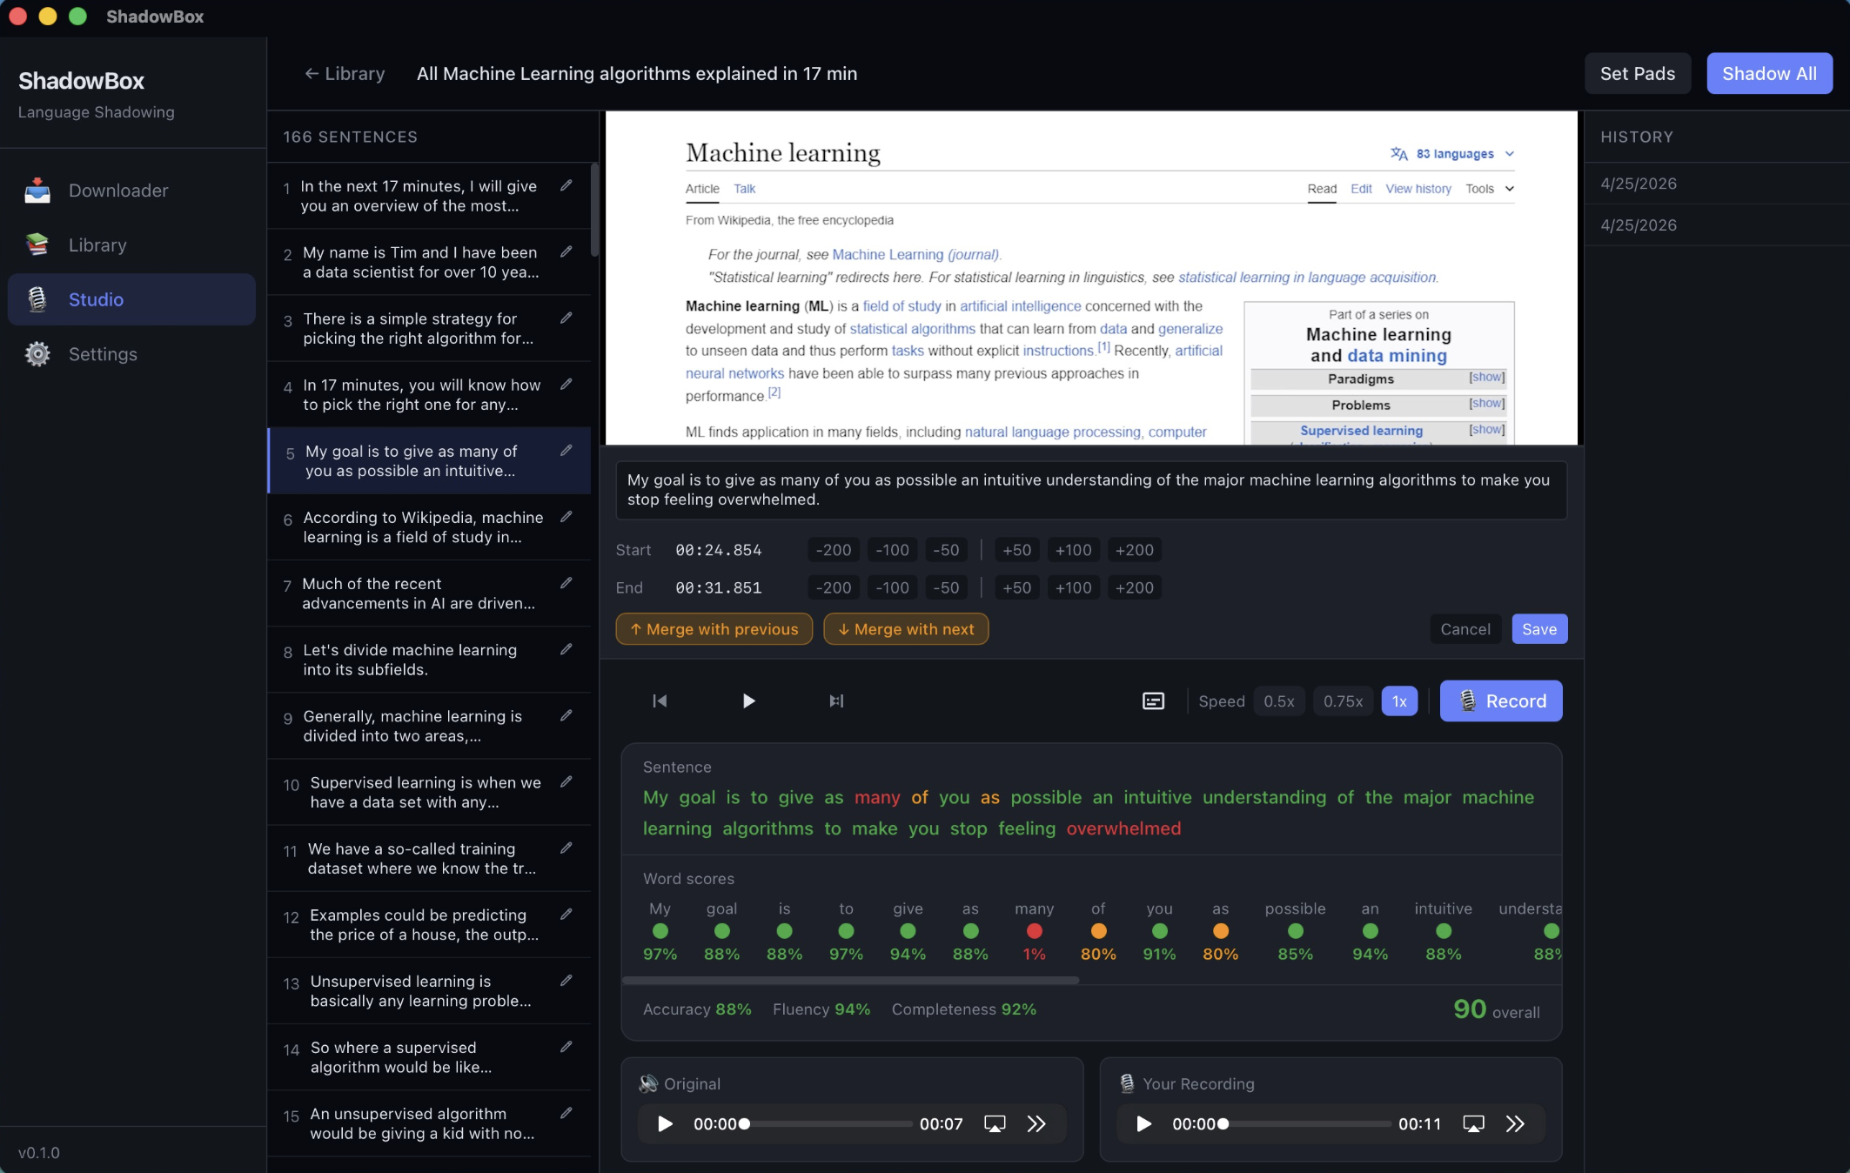Play Your Recording audio

(x=1143, y=1124)
